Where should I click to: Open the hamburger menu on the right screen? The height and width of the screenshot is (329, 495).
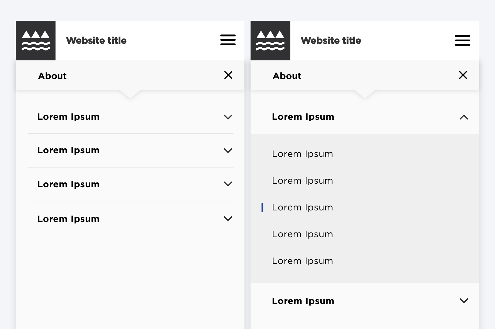point(463,40)
